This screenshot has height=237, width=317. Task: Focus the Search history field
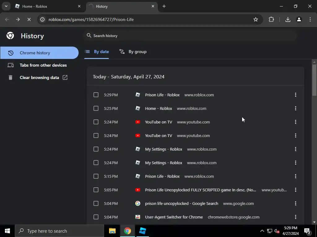(190, 36)
